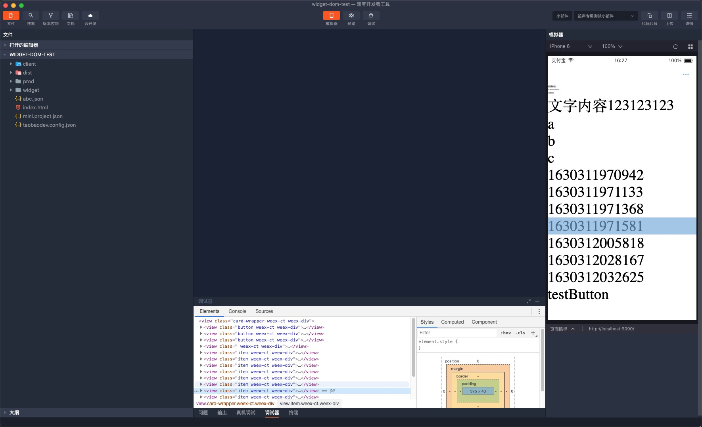
Task: Switch to the Console tab
Action: point(237,311)
